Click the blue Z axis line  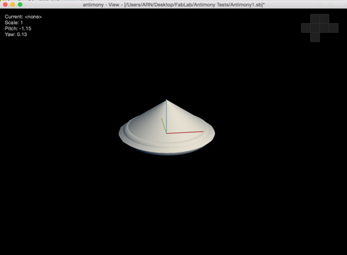click(x=166, y=116)
